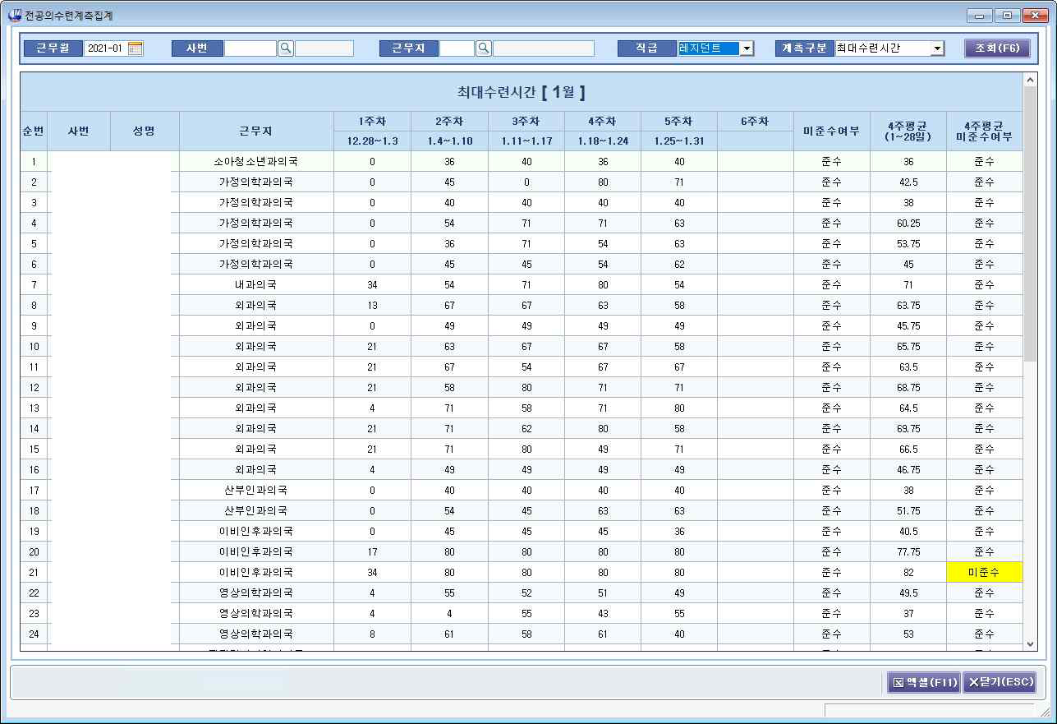Select 영상의학과의국 in row 24
The image size is (1057, 724).
click(256, 634)
